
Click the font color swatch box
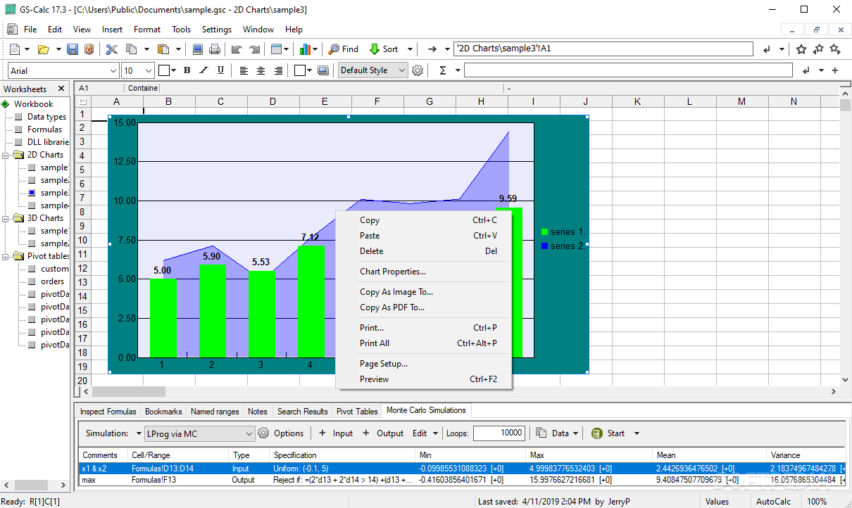(164, 70)
